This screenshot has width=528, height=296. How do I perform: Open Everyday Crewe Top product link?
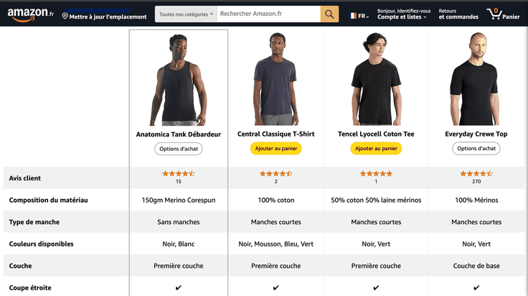click(x=476, y=134)
